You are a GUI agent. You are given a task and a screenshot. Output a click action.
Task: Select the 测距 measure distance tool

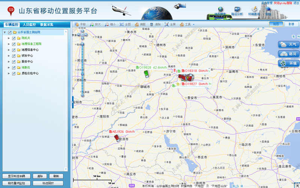pos(140,24)
